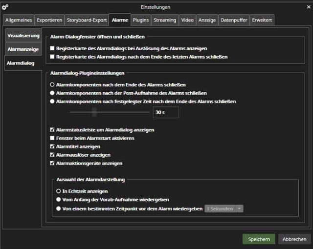313x249 pixels.
Task: Close the Einstellungen dialog window
Action: (x=306, y=6)
